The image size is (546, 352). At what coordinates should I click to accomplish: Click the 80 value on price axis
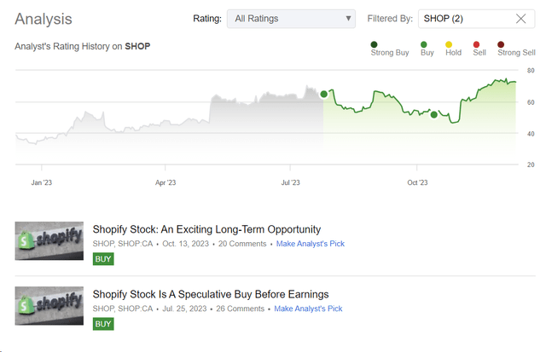(531, 71)
